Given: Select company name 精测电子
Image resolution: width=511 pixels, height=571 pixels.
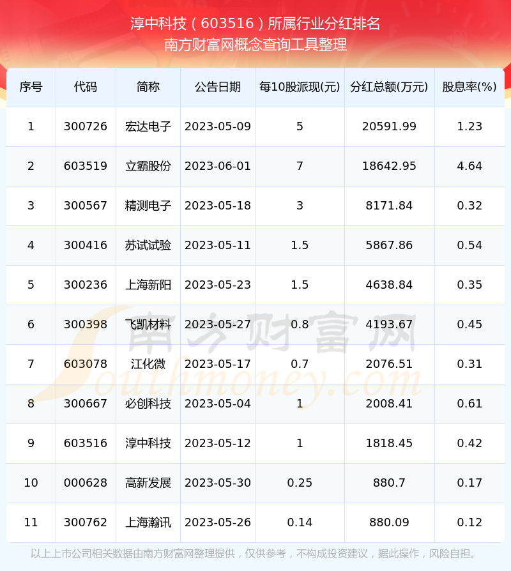Looking at the screenshot, I should [x=148, y=206].
